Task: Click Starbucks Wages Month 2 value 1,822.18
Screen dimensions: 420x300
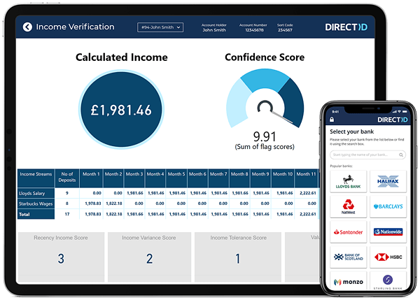Action: [114, 203]
